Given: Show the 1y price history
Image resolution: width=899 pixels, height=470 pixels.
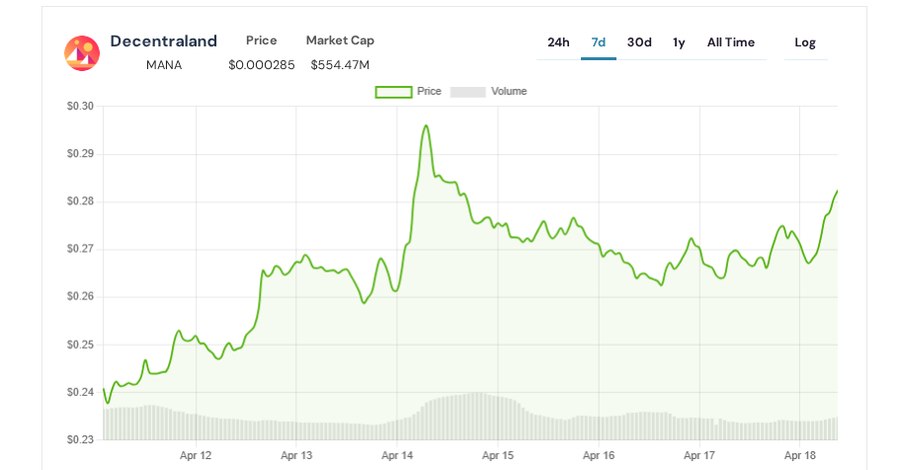Looking at the screenshot, I should 679,42.
